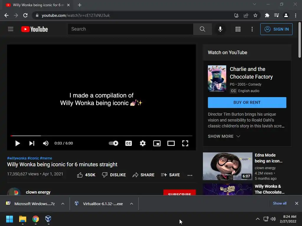Bookmark this tab with star
Viewport: 302px width, 226px height.
point(255,15)
